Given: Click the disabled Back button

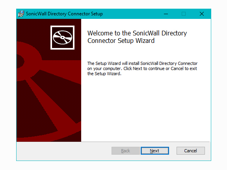Looking at the screenshot, I should [125, 151].
